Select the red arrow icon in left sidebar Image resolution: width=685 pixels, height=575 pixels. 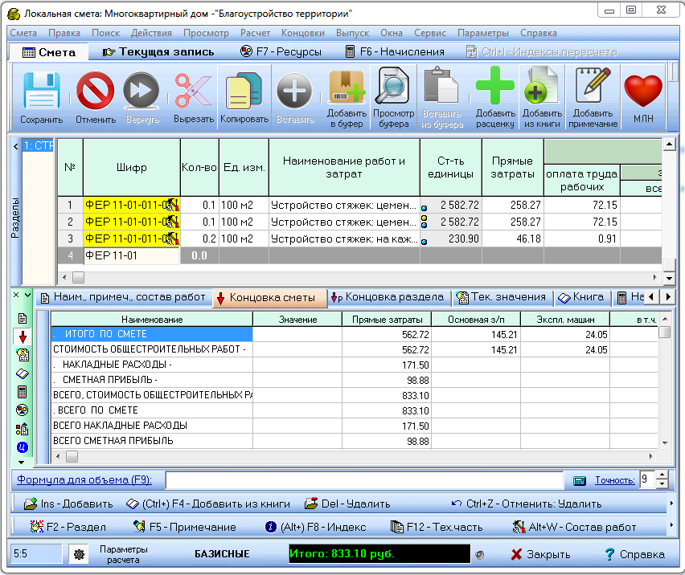pyautogui.click(x=23, y=336)
